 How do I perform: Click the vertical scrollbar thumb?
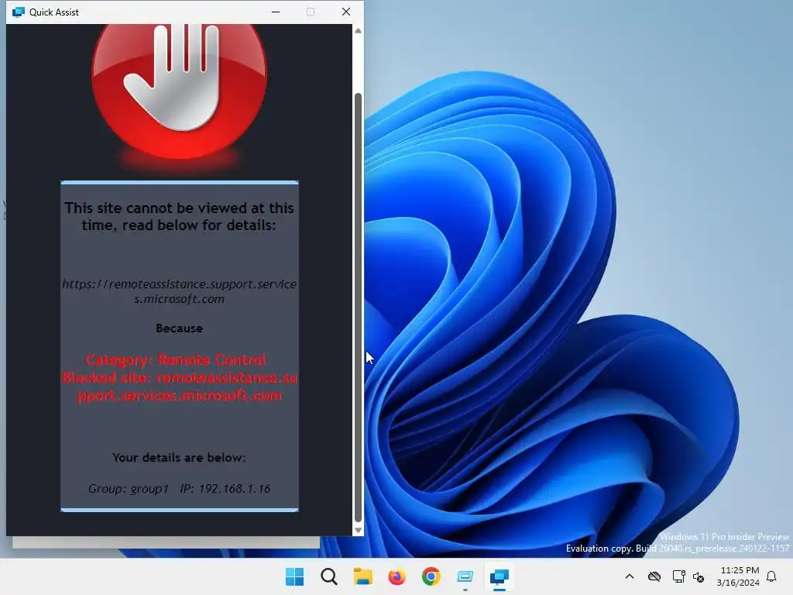pos(358,307)
